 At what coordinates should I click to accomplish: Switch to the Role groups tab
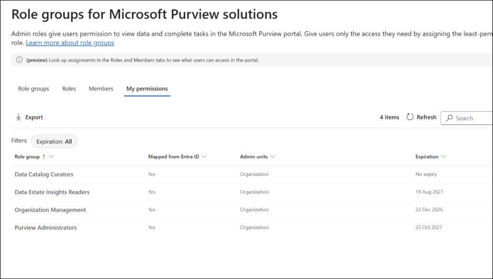pos(33,89)
